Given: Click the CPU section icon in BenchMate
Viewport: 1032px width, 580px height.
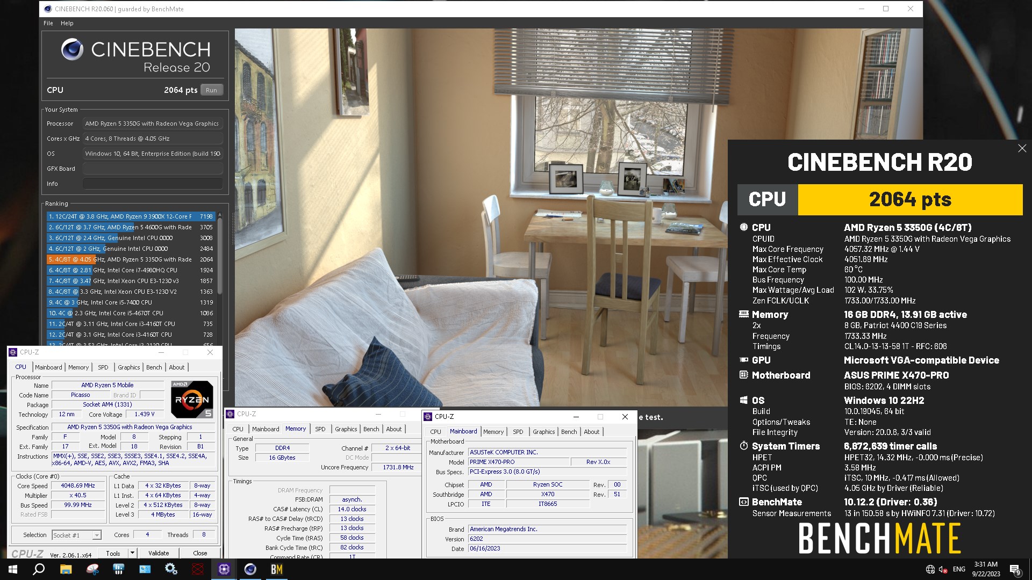Looking at the screenshot, I should [744, 227].
